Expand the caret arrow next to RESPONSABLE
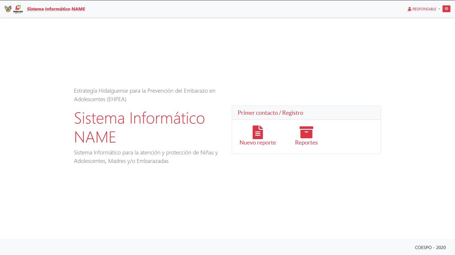This screenshot has width=455, height=255. pos(439,9)
